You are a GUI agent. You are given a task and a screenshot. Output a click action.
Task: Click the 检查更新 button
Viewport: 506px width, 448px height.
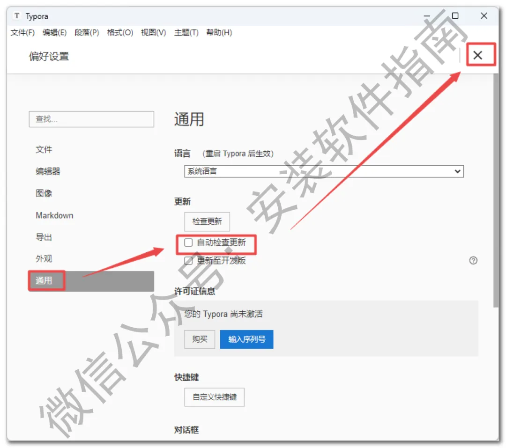tap(207, 221)
